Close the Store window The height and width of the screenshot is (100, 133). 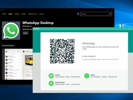click(112, 10)
